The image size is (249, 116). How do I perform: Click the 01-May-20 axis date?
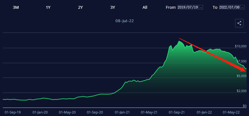[67, 112]
